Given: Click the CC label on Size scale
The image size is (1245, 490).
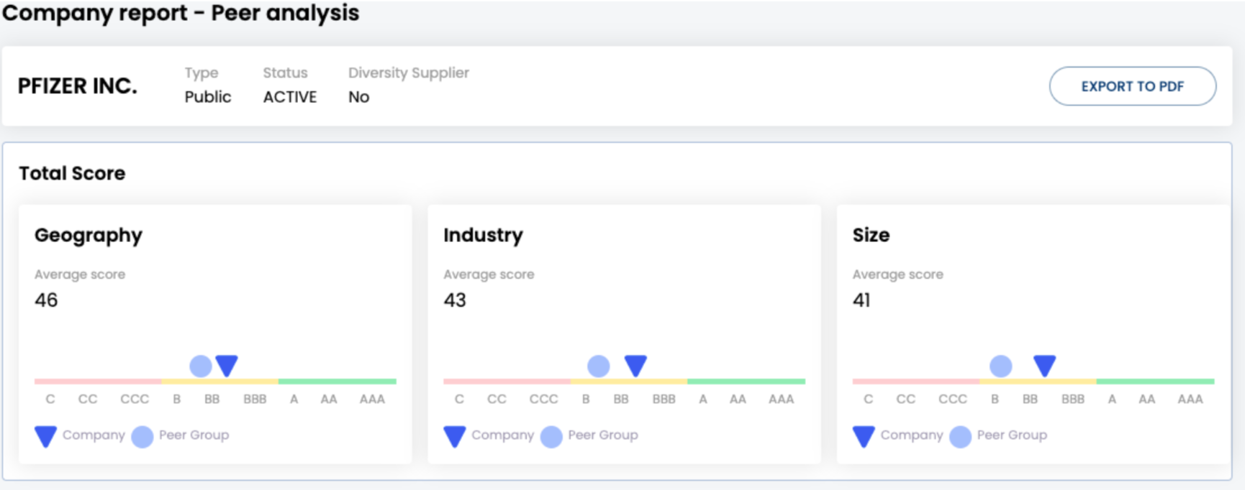Looking at the screenshot, I should coord(906,399).
